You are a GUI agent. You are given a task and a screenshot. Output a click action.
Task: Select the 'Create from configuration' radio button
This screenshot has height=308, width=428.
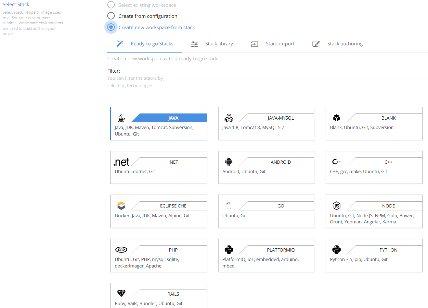[x=111, y=16]
